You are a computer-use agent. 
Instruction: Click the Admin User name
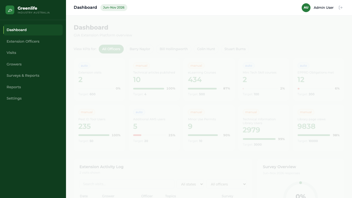[324, 8]
